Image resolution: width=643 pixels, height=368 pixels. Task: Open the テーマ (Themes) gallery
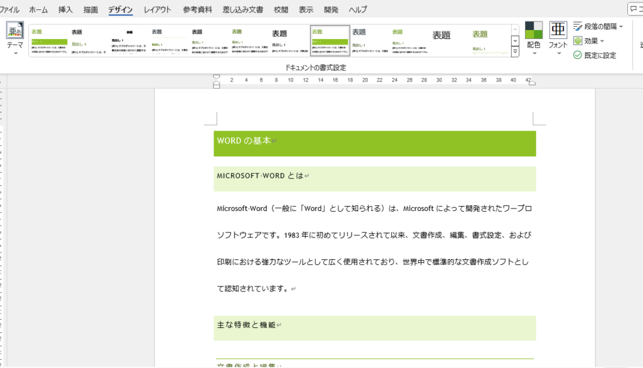click(x=15, y=38)
